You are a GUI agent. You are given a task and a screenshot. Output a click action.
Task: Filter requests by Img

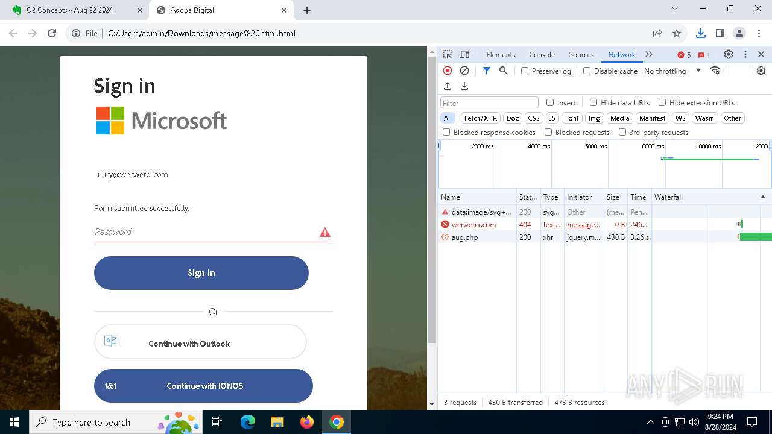click(595, 118)
